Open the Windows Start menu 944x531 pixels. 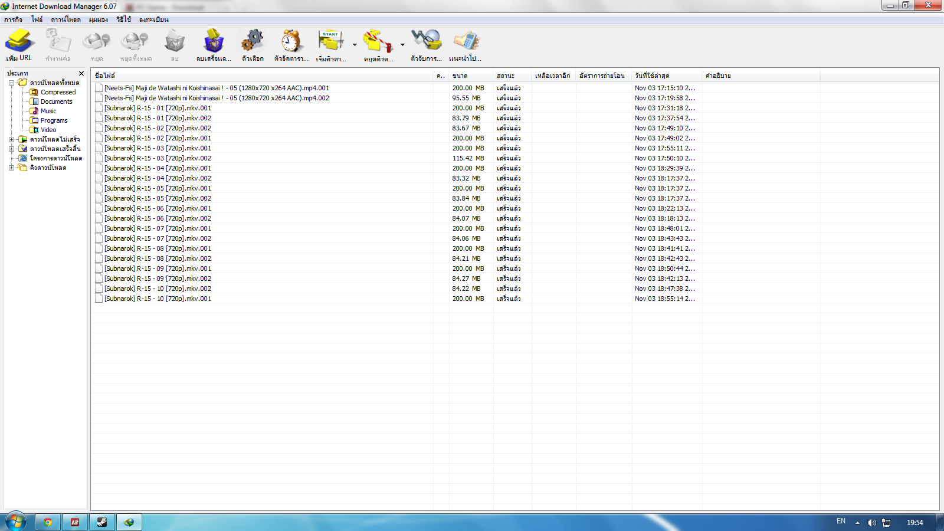coord(15,522)
